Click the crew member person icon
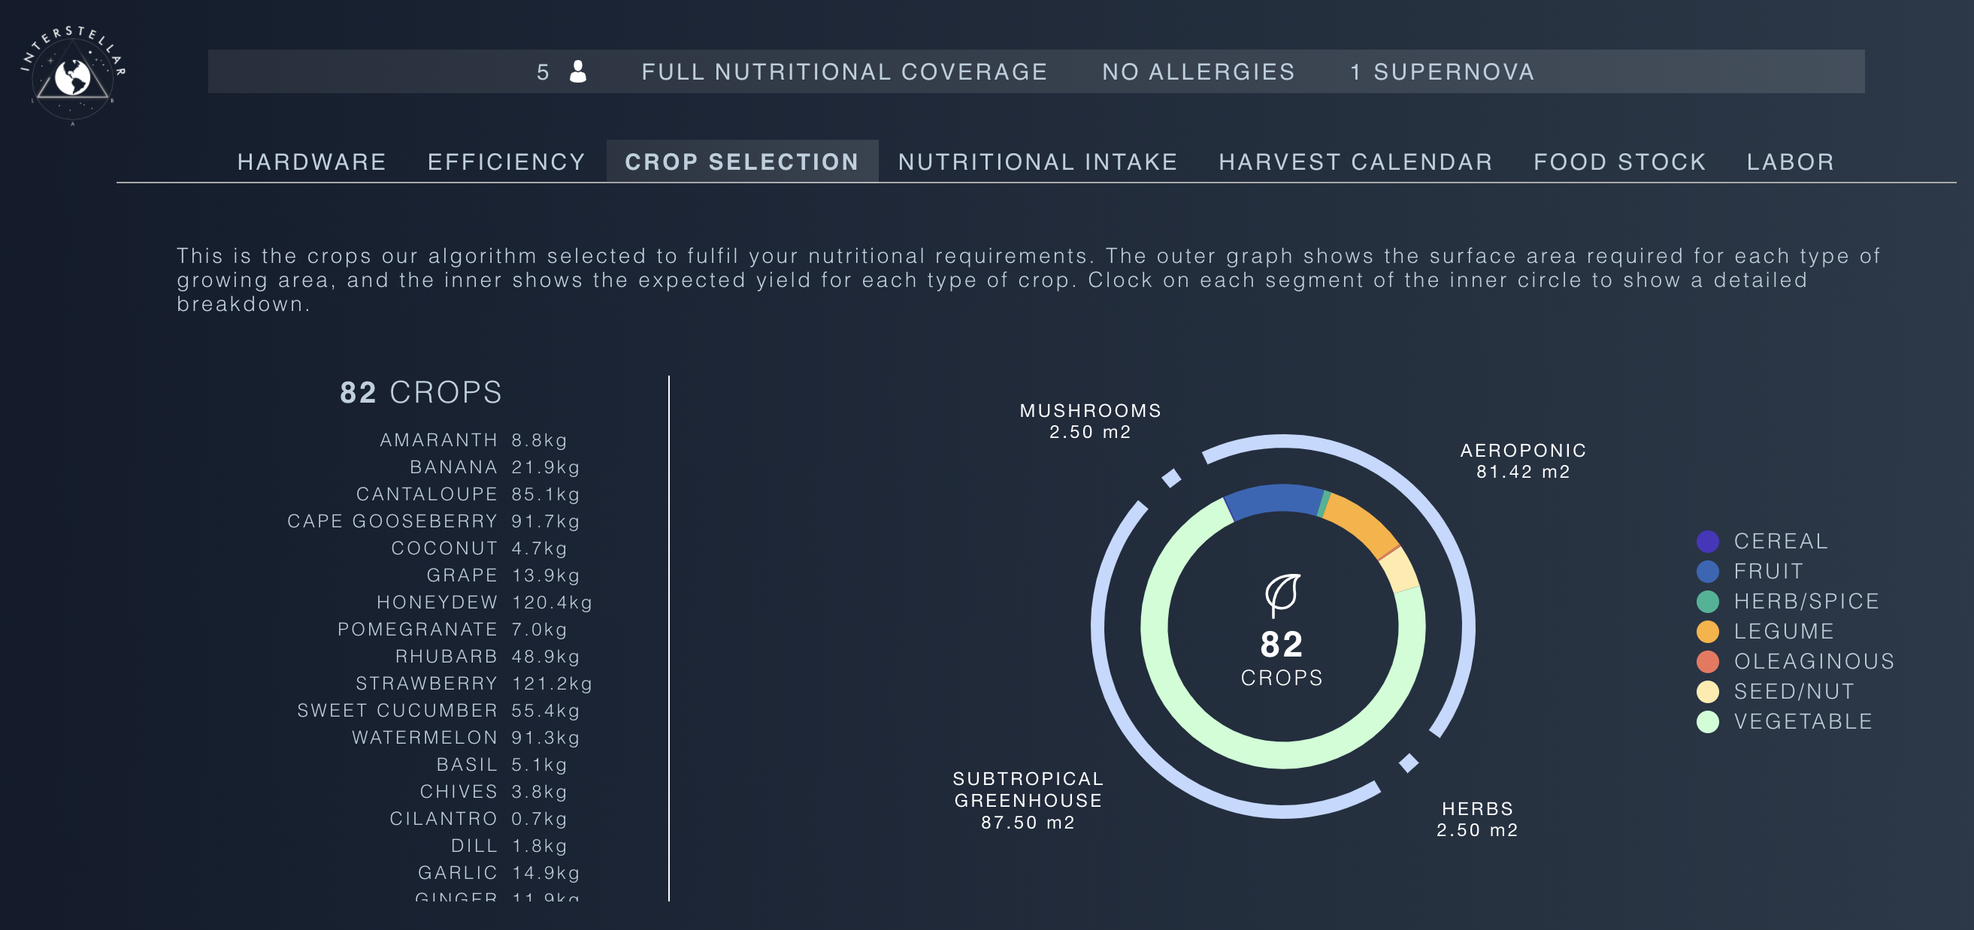This screenshot has height=930, width=1974. coord(579,71)
